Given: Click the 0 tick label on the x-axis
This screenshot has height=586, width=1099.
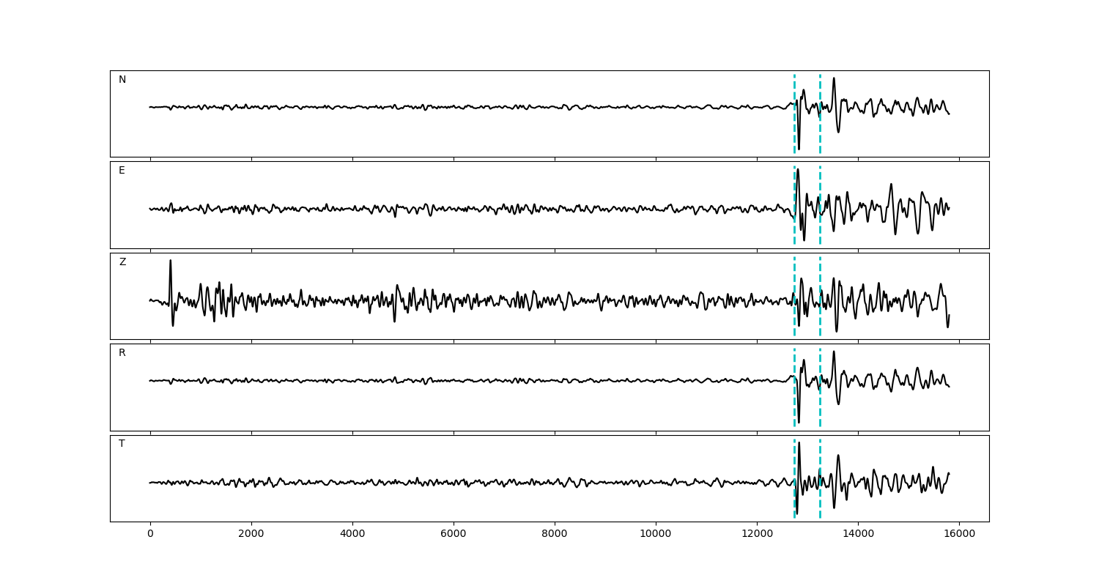Looking at the screenshot, I should coord(150,535).
